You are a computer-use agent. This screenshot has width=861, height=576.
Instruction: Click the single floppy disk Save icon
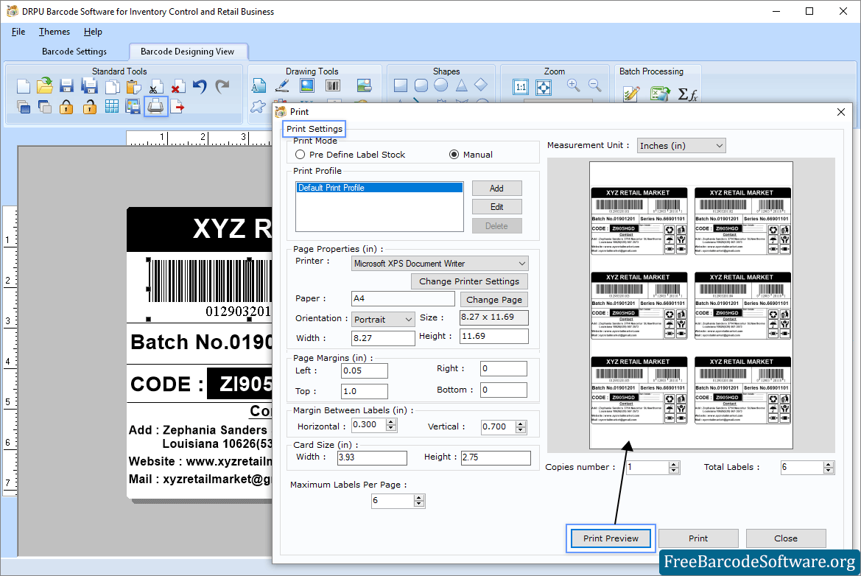[66, 86]
